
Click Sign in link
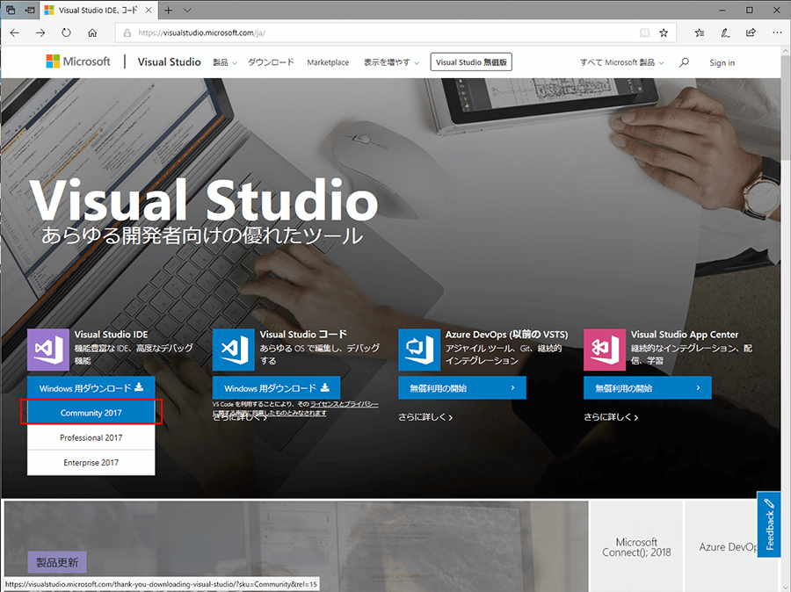coord(722,62)
